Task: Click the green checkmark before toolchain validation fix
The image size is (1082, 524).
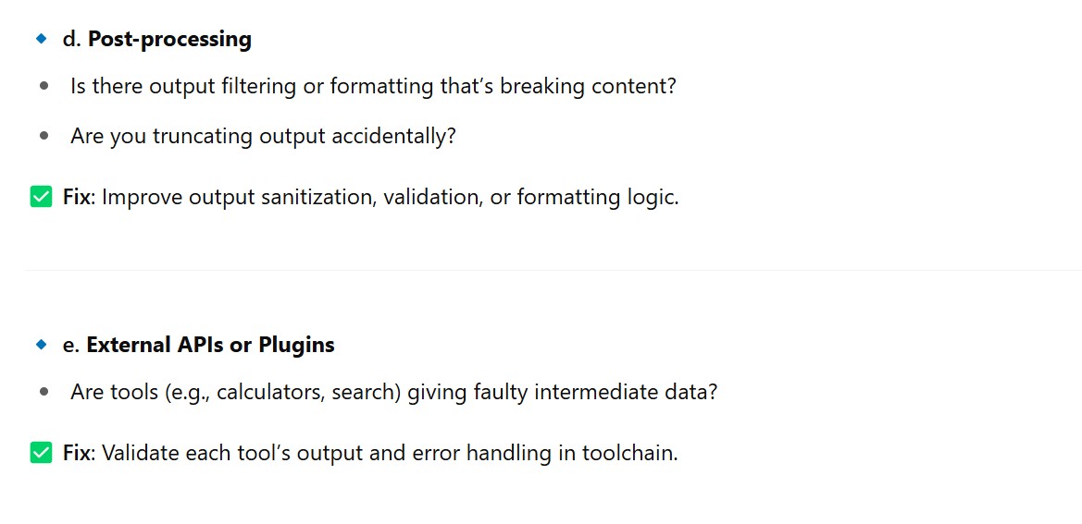Action: tap(41, 454)
